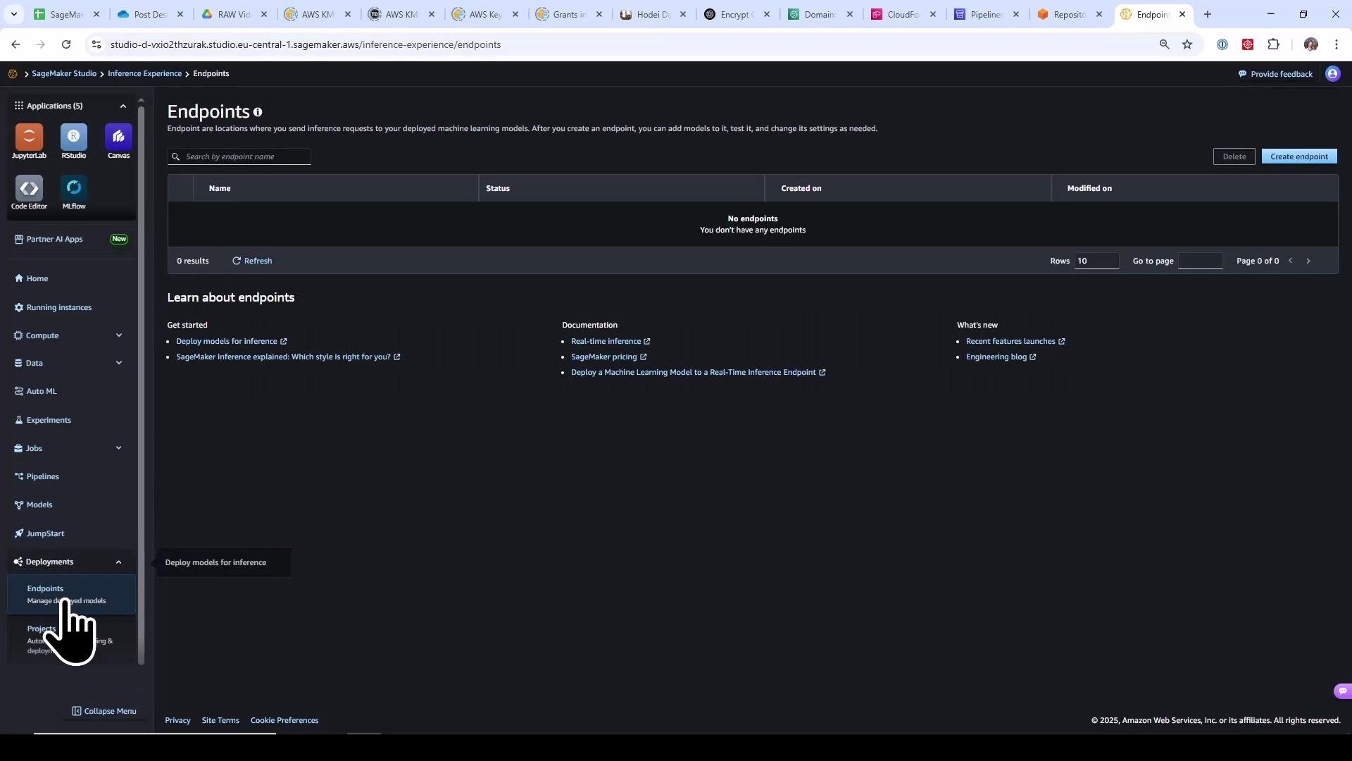Click the user profile avatar in header
The height and width of the screenshot is (761, 1352).
[x=1332, y=74]
